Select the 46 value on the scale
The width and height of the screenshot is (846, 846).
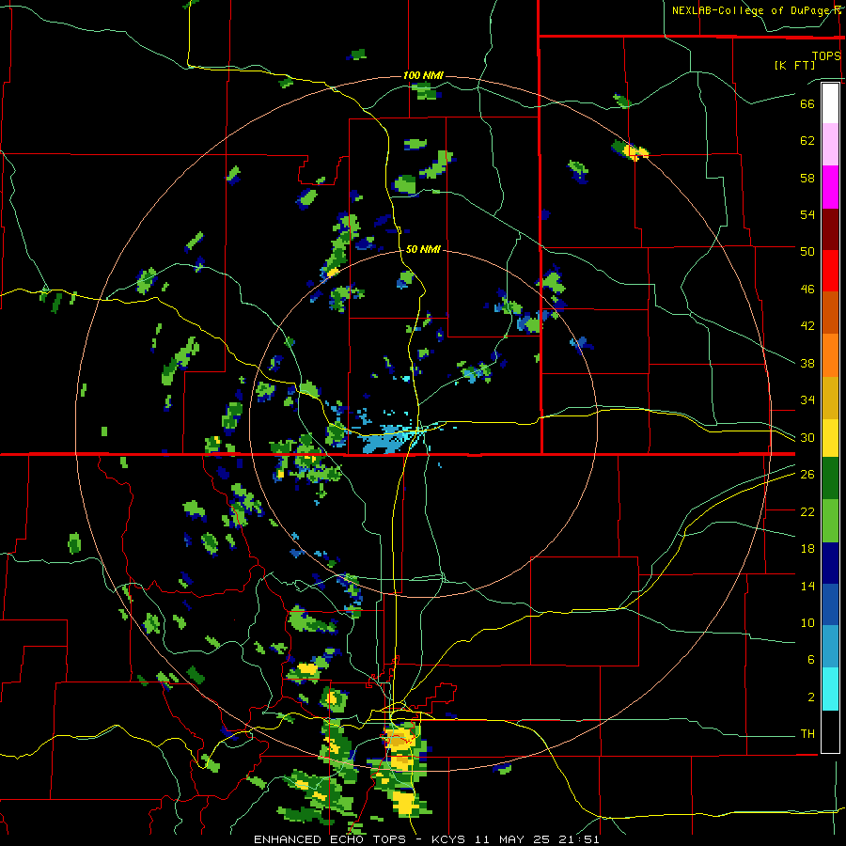pyautogui.click(x=807, y=290)
